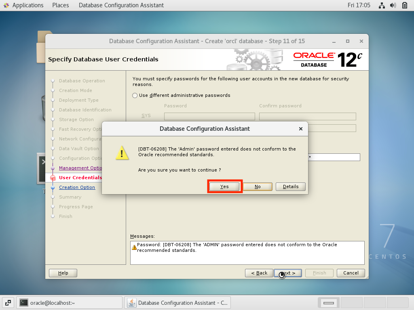Image resolution: width=414 pixels, height=310 pixels.
Task: Cancel the database creation wizard
Action: (351, 273)
